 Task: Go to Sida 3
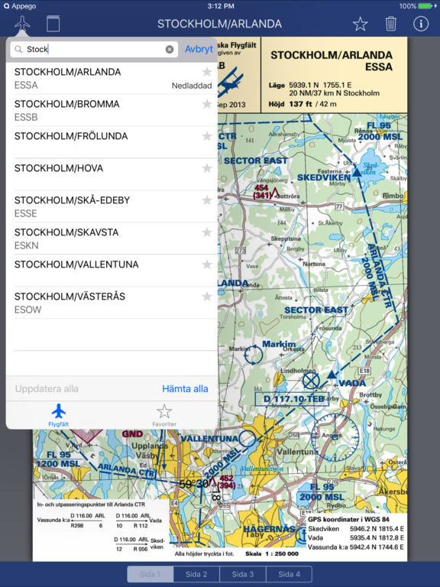[x=243, y=574]
